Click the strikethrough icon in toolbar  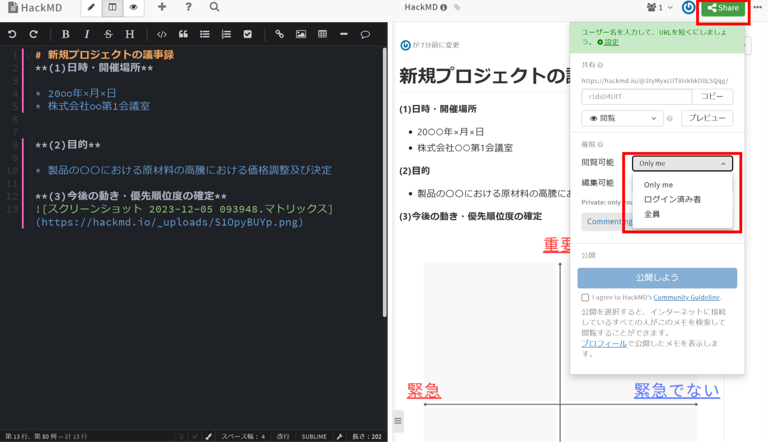tap(108, 34)
